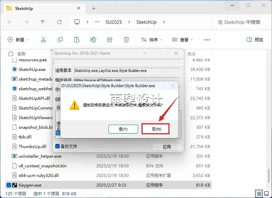Image resolution: width=272 pixels, height=198 pixels.
Task: Close the SketchUp Pro 2019-2021 Patch window
Action: tap(176, 53)
